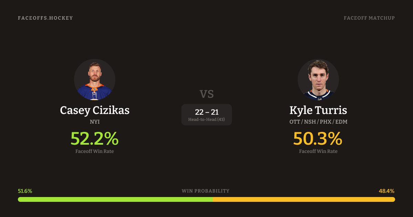Click the 48.4% win probability value
The image size is (413, 217).
coord(386,191)
